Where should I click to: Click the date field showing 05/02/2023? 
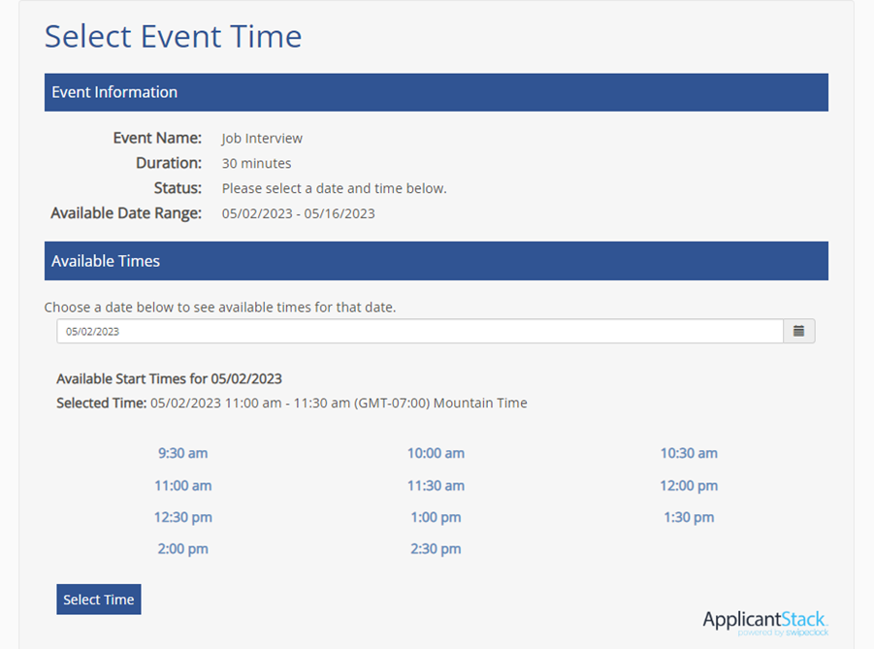(417, 331)
